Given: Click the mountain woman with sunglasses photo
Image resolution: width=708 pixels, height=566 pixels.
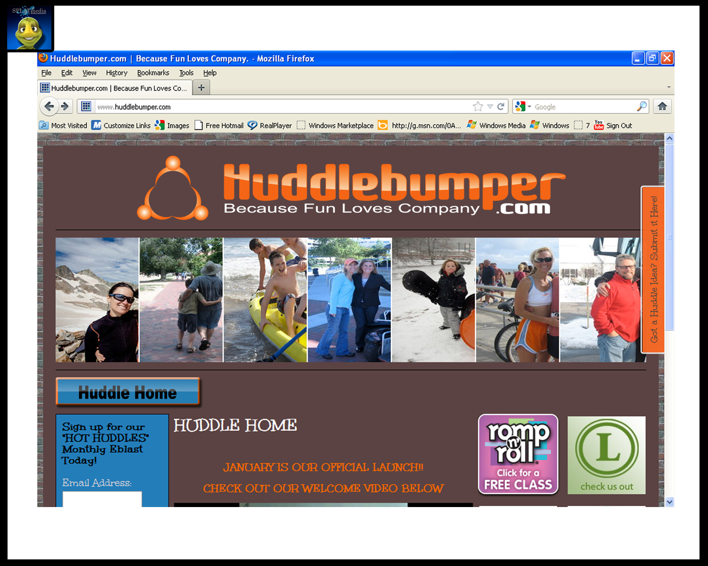Looking at the screenshot, I should pos(97,300).
